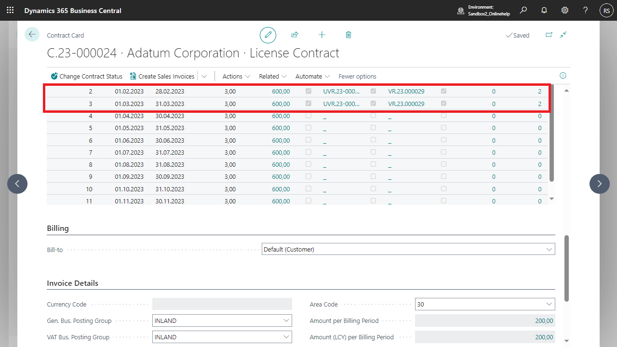Open the Related menu
The width and height of the screenshot is (617, 347).
point(273,76)
